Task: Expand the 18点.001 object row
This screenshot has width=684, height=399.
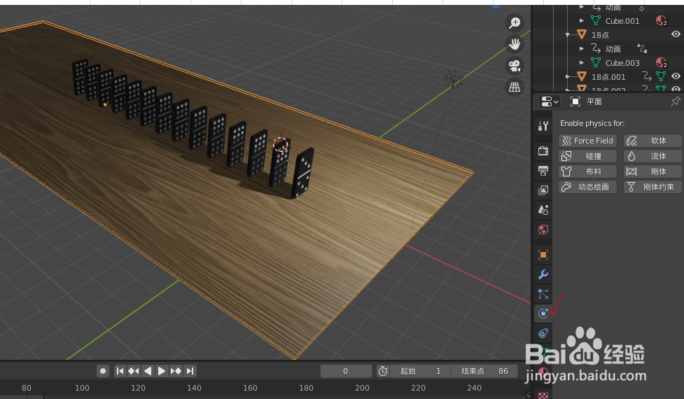Action: [568, 76]
